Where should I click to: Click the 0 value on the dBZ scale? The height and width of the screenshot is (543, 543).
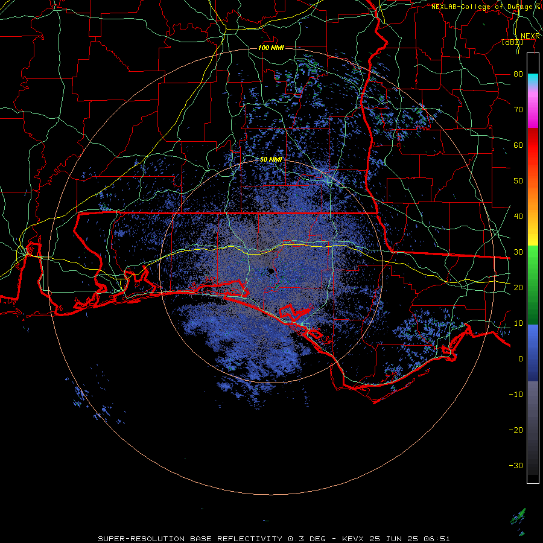(520, 359)
